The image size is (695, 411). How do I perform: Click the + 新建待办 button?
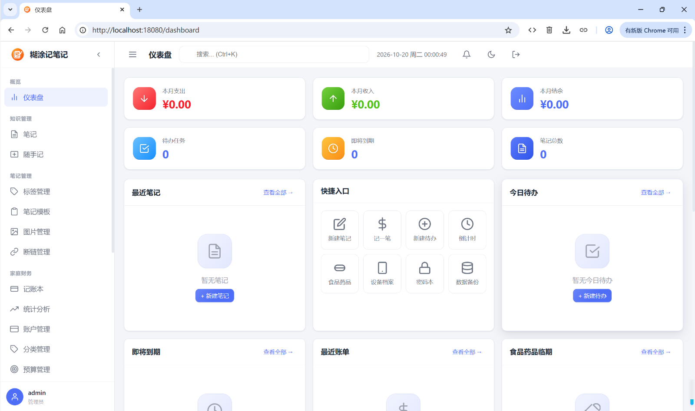(x=592, y=296)
